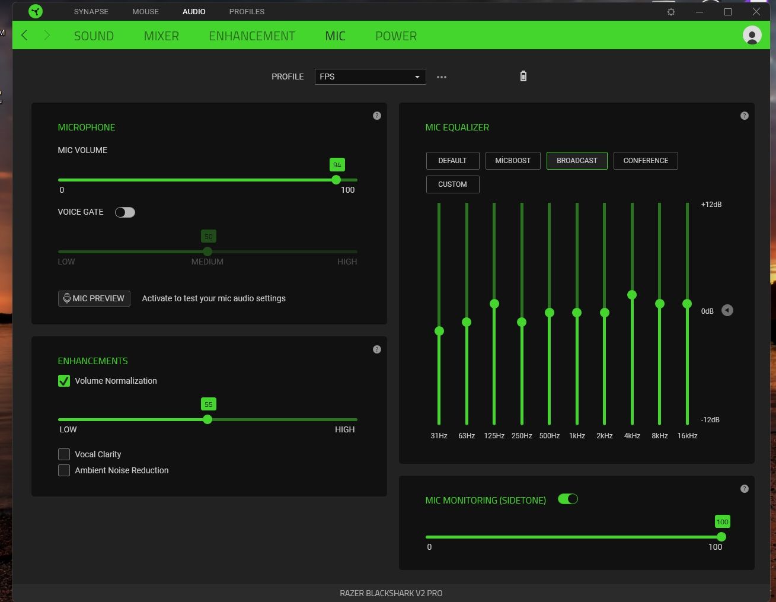The image size is (776, 602).
Task: Select BROADCAST equalizer preset
Action: pos(577,161)
